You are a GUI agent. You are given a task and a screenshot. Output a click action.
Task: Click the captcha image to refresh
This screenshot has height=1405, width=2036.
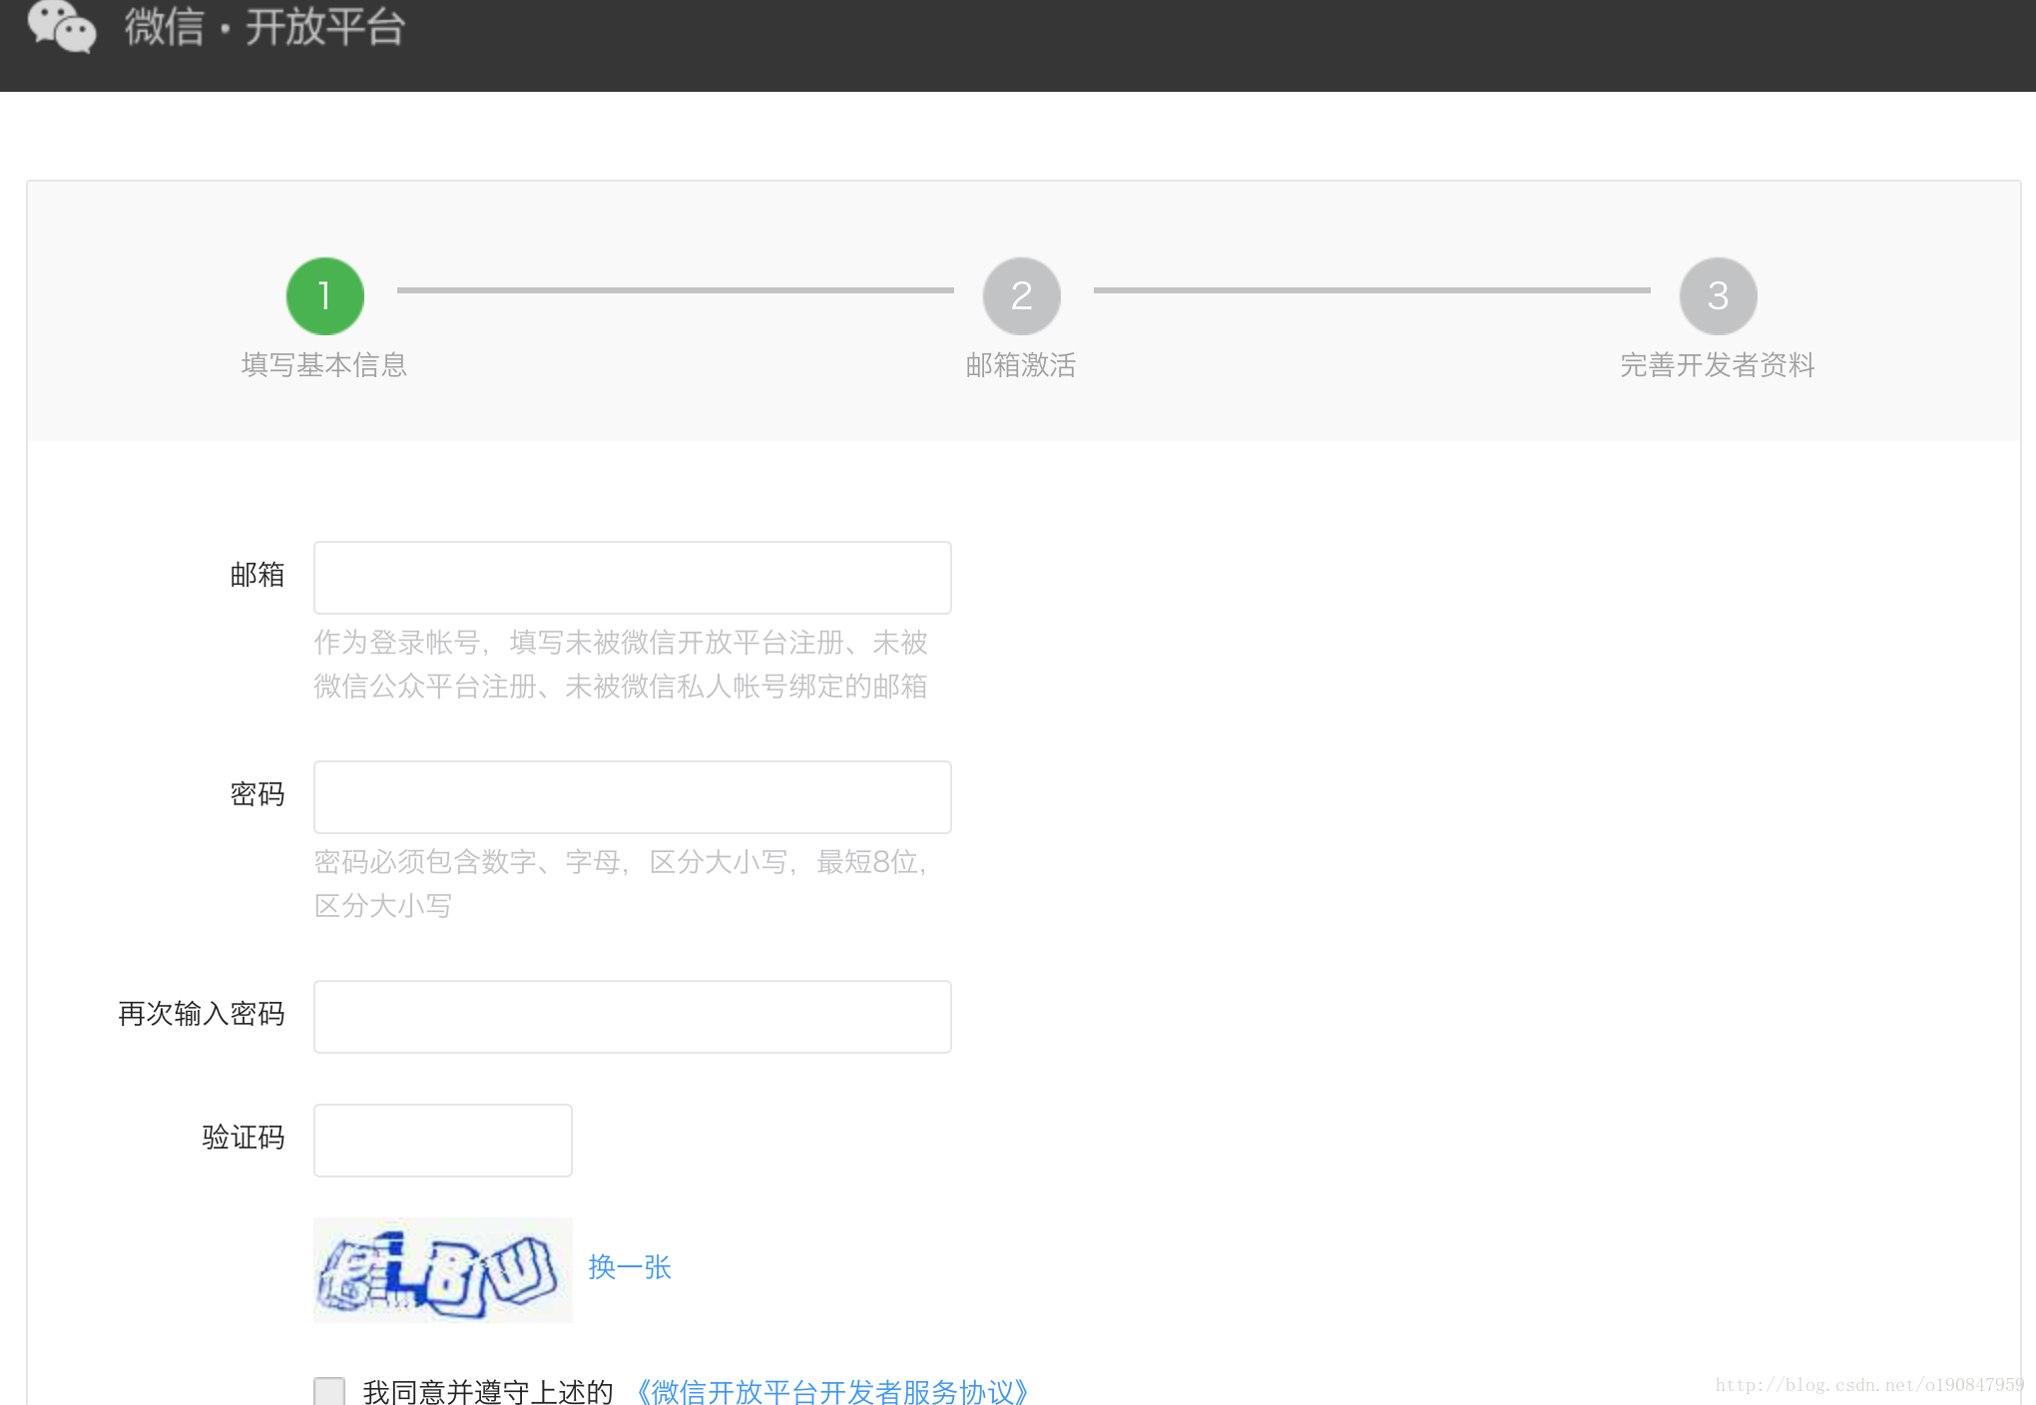tap(443, 1270)
